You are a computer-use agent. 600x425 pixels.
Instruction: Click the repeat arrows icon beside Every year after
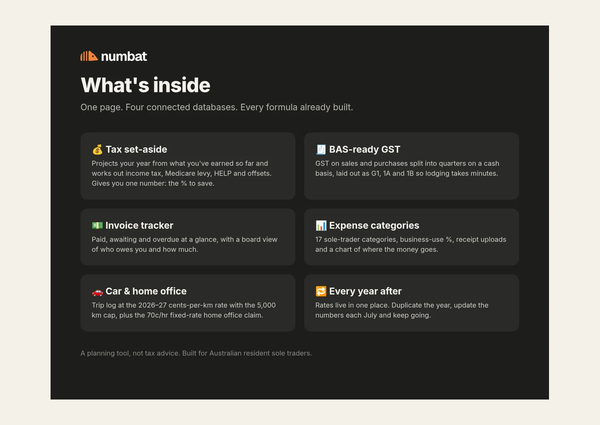click(321, 292)
